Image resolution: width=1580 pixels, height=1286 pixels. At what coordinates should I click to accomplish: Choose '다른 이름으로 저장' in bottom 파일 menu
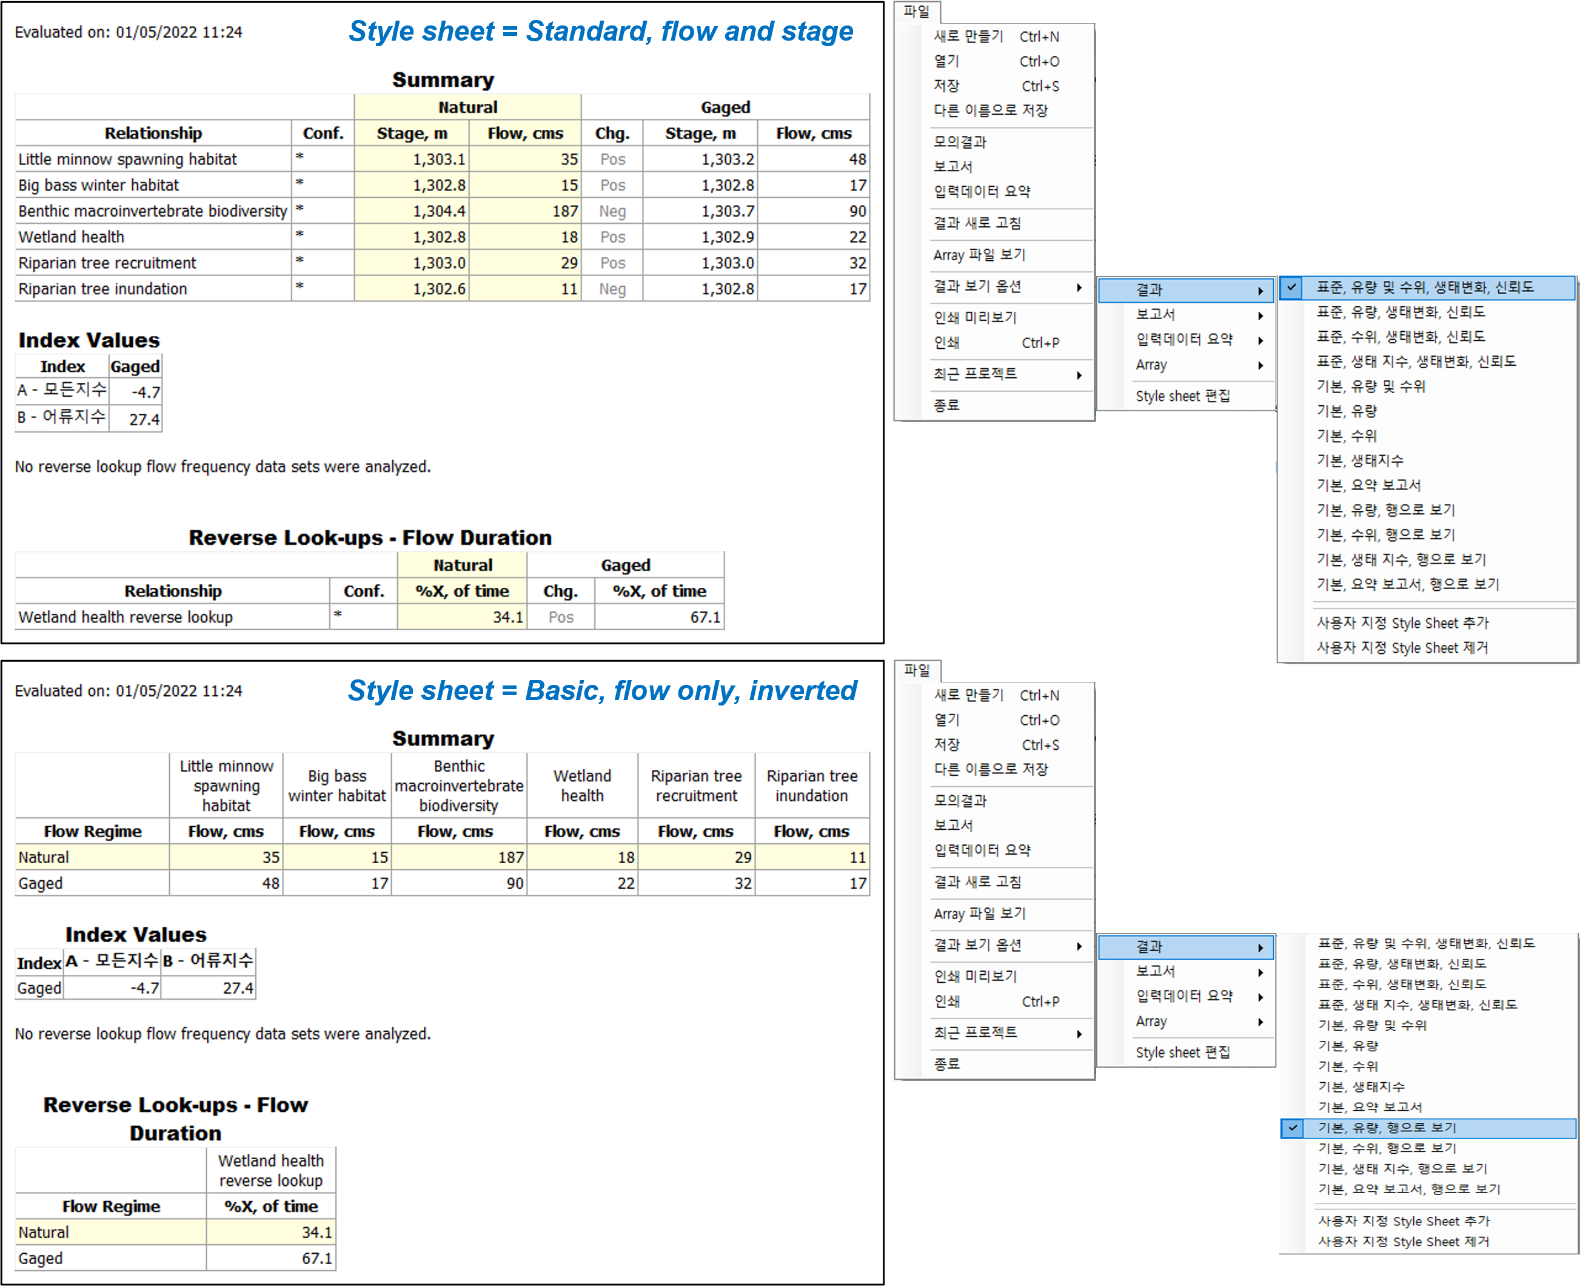[x=991, y=769]
